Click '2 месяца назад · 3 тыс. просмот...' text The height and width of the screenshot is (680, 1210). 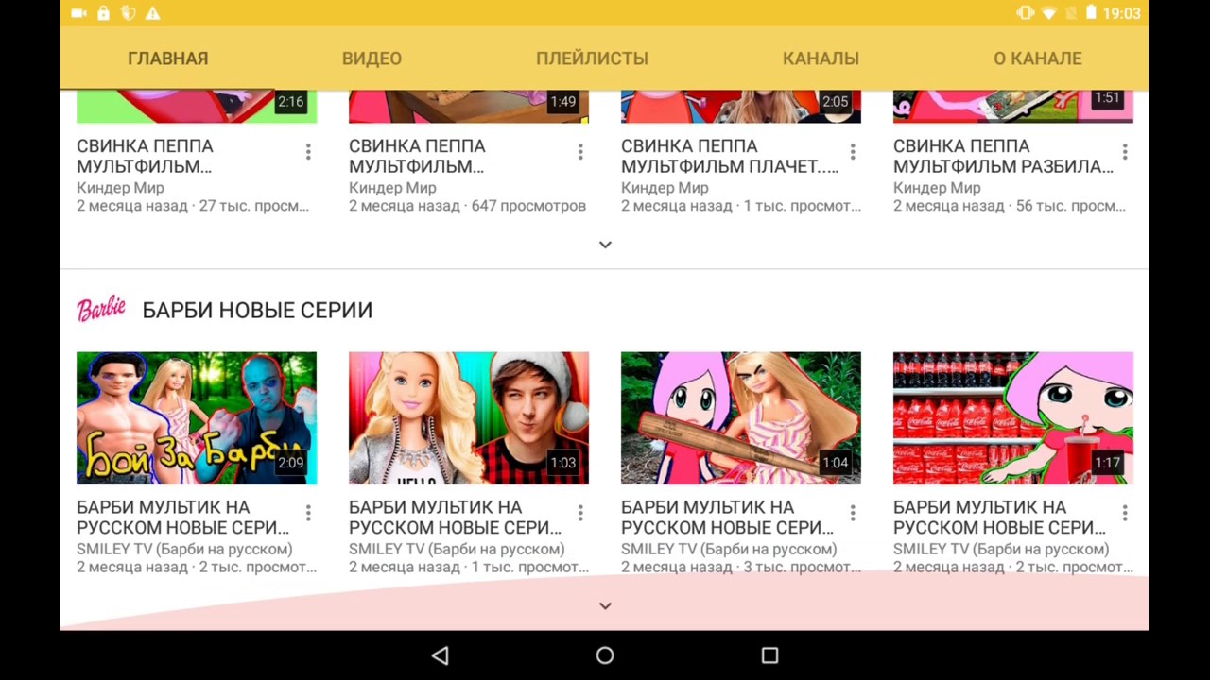click(741, 567)
